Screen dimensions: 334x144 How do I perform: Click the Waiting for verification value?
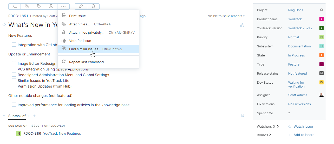point(296,84)
